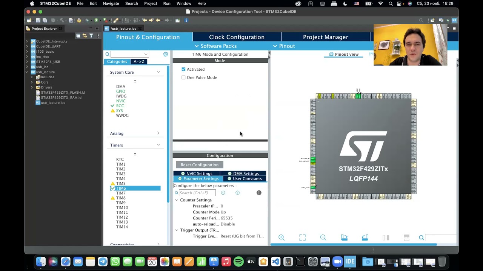Click the STM32CubeIDE dock icon

(350, 262)
